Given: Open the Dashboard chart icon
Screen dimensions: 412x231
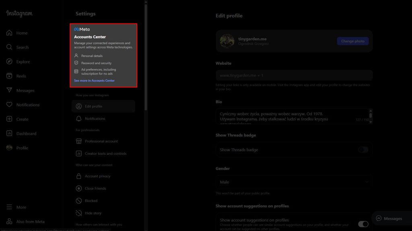Looking at the screenshot, I should tap(9, 134).
